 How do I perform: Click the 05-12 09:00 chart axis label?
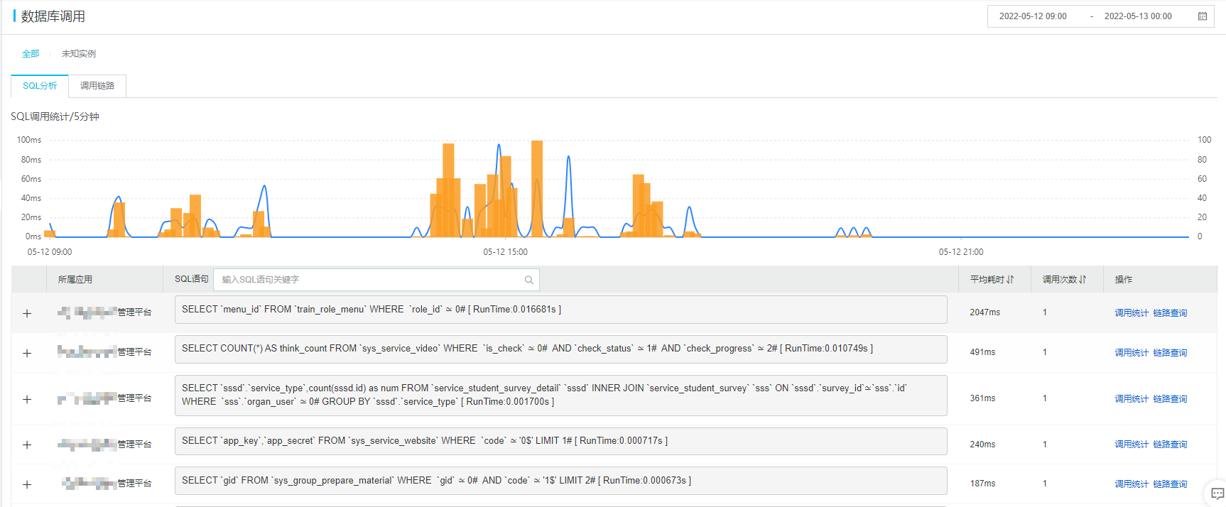click(x=50, y=252)
